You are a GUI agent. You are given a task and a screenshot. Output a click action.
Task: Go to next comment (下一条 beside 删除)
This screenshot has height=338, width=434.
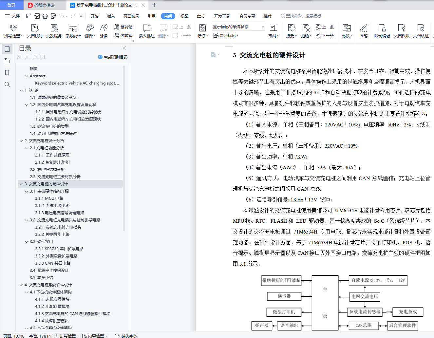[x=182, y=35]
